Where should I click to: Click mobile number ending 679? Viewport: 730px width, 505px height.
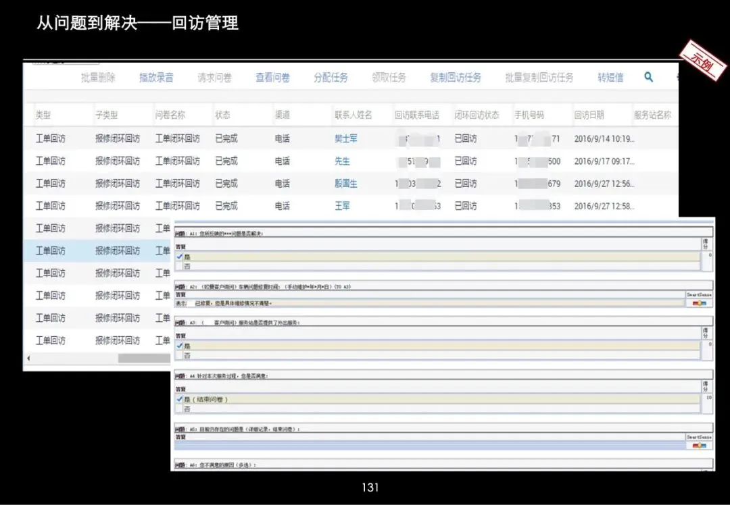click(538, 183)
